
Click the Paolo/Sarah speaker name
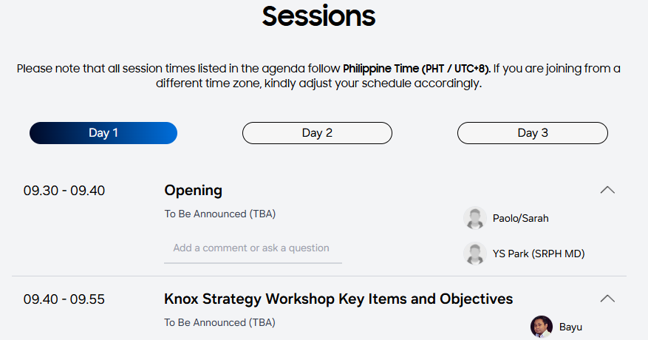click(520, 218)
